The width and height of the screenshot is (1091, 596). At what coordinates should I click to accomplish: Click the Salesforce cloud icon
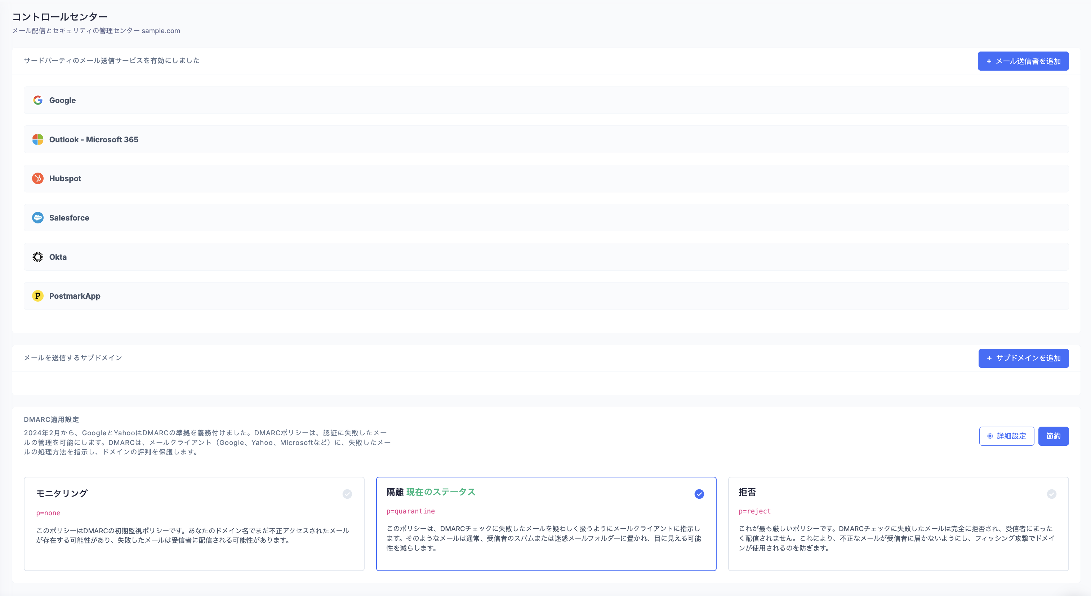click(38, 218)
